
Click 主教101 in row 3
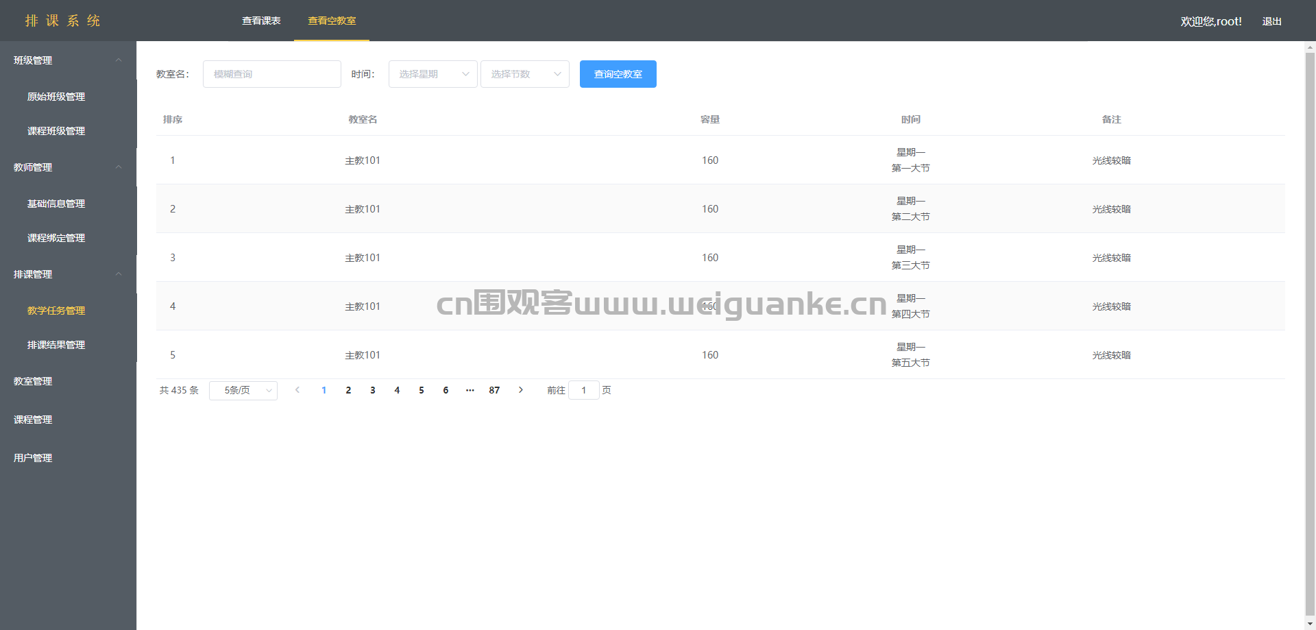[x=363, y=258]
